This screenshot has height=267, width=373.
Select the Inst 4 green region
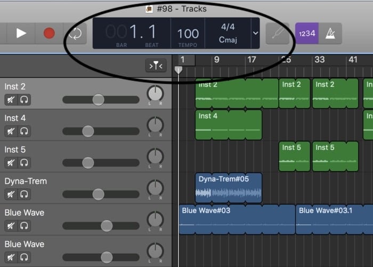(229, 125)
